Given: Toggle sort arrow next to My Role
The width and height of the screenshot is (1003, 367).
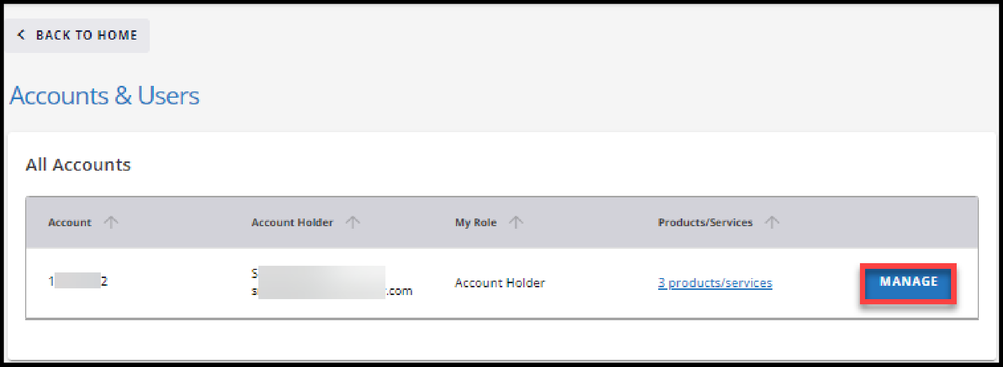Looking at the screenshot, I should click(516, 222).
